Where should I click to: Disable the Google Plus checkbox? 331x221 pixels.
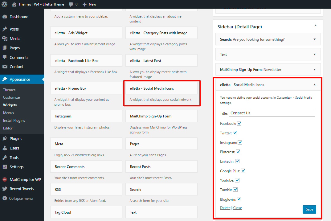tap(243, 171)
